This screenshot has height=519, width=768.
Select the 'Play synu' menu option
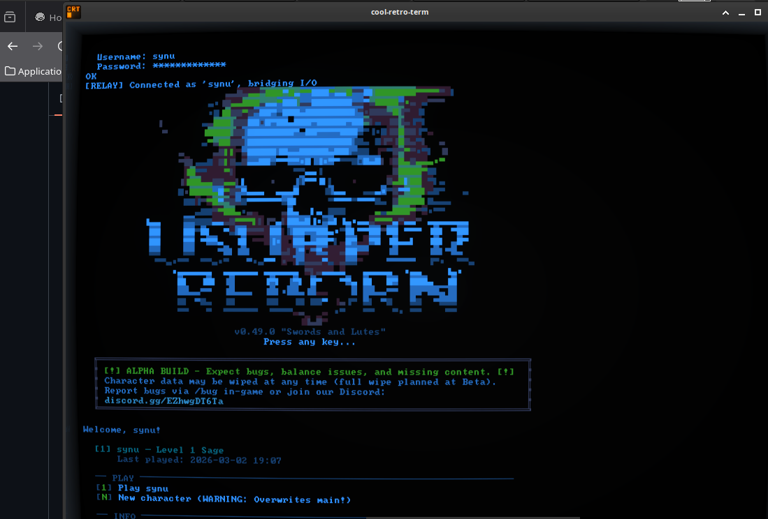[143, 488]
